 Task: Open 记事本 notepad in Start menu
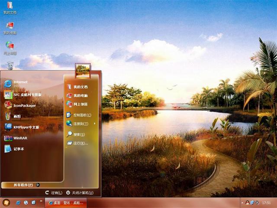click(14, 149)
